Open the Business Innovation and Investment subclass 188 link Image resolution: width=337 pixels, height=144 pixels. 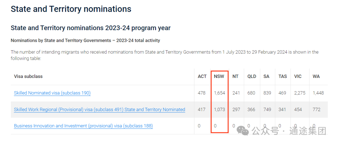(x=83, y=126)
